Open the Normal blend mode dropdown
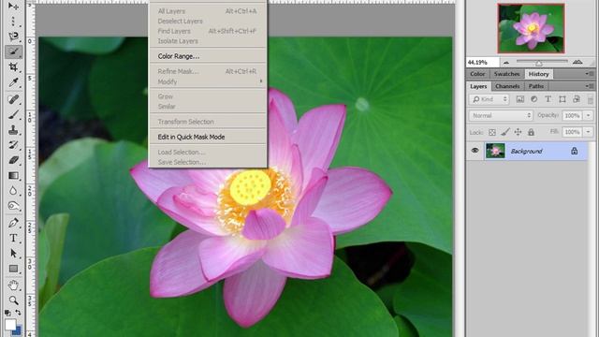599x337 pixels. (x=501, y=115)
